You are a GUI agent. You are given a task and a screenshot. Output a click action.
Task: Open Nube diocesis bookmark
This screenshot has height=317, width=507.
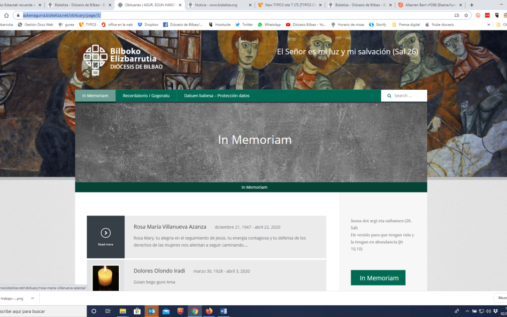tap(439, 24)
